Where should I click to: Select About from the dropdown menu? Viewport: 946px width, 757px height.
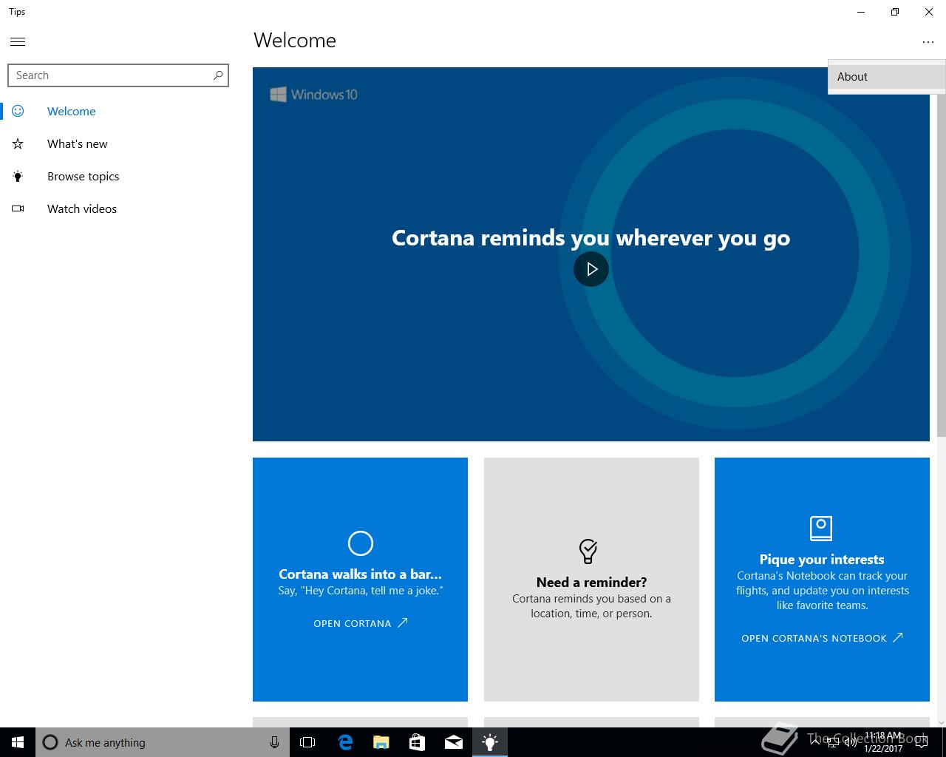[x=887, y=76]
